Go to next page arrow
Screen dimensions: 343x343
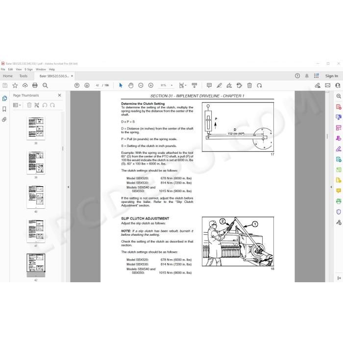pos(87,85)
